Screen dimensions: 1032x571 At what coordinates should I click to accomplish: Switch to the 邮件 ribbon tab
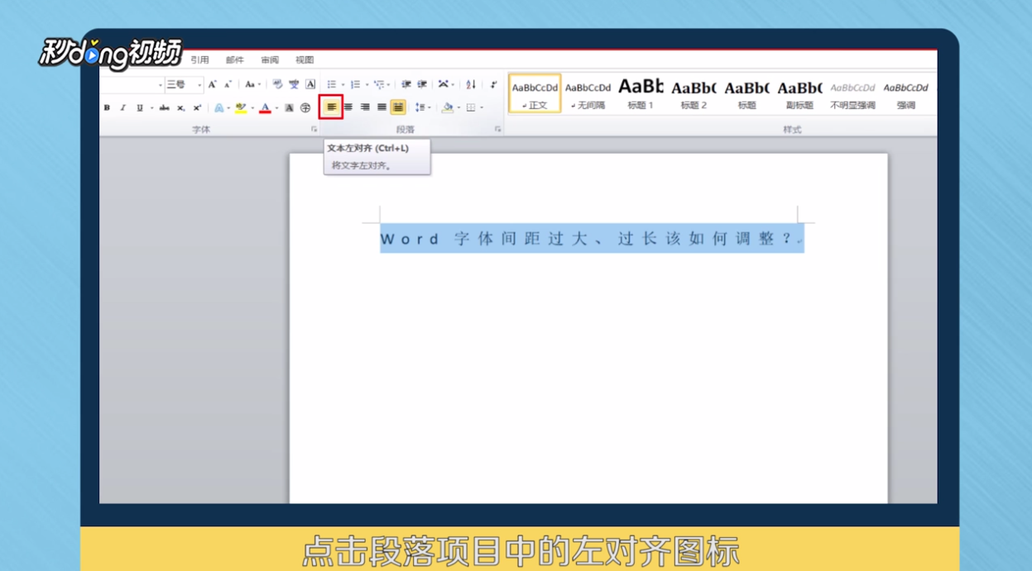(235, 59)
